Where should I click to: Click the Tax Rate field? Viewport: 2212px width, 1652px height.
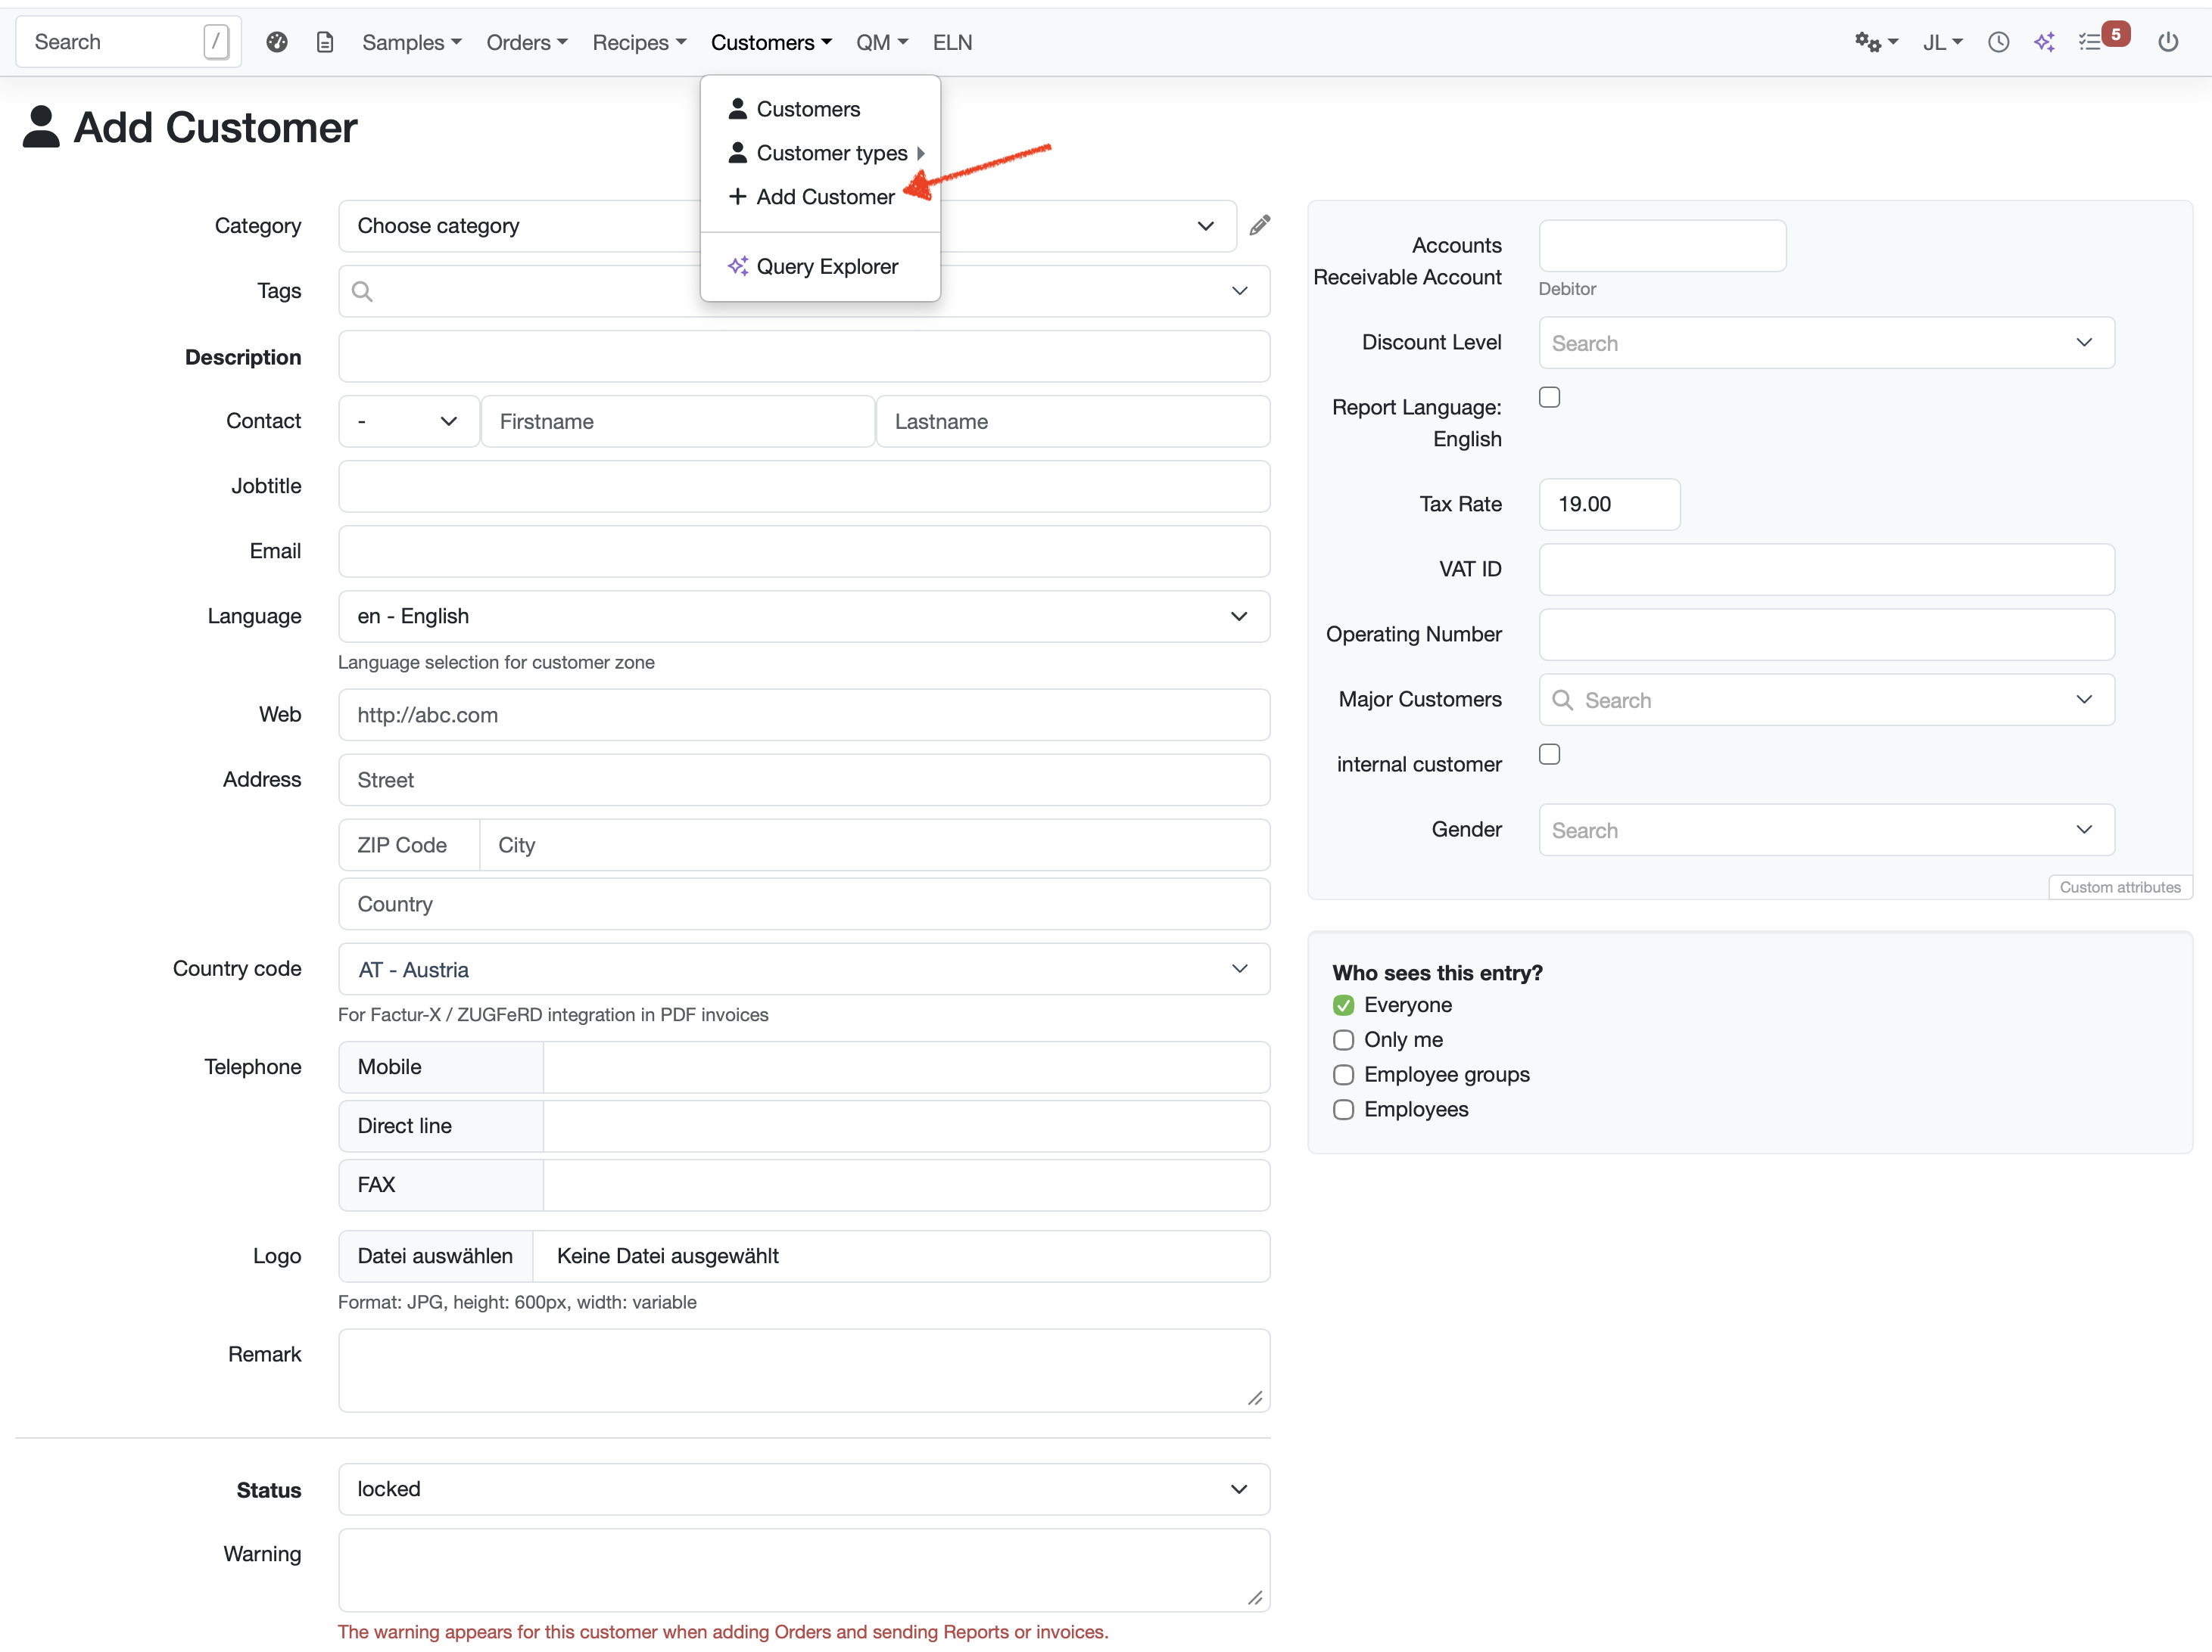pyautogui.click(x=1609, y=504)
